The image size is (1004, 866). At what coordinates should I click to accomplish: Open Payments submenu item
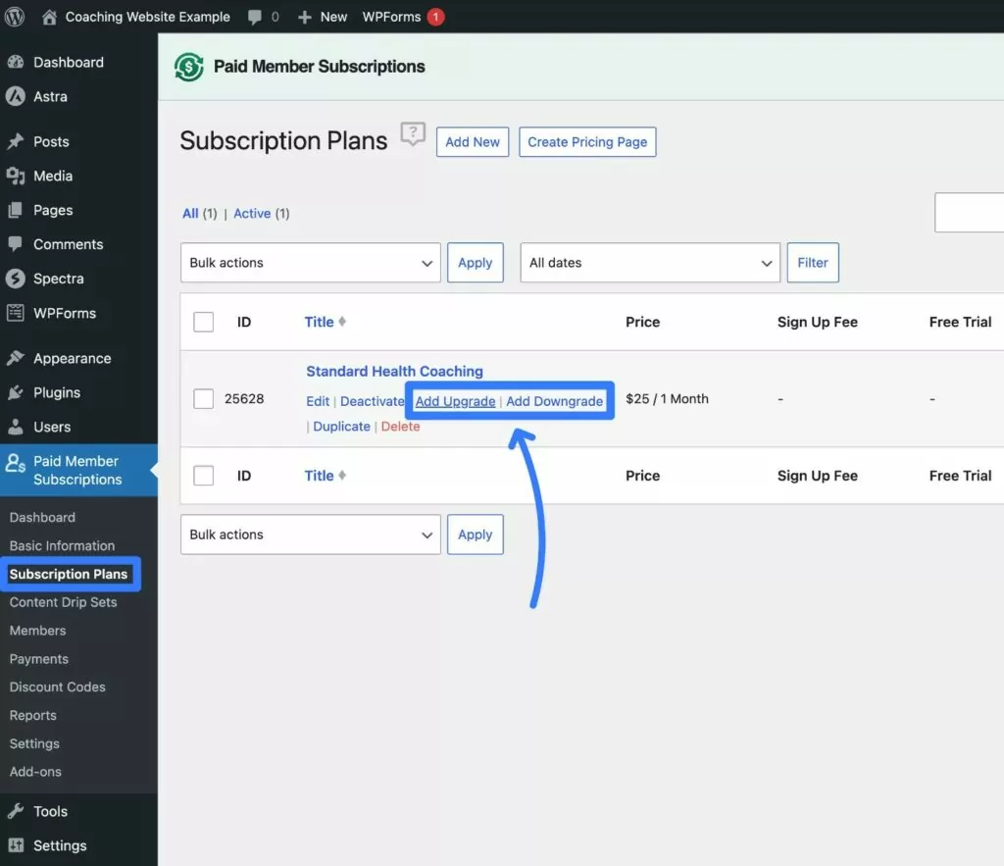(x=38, y=658)
